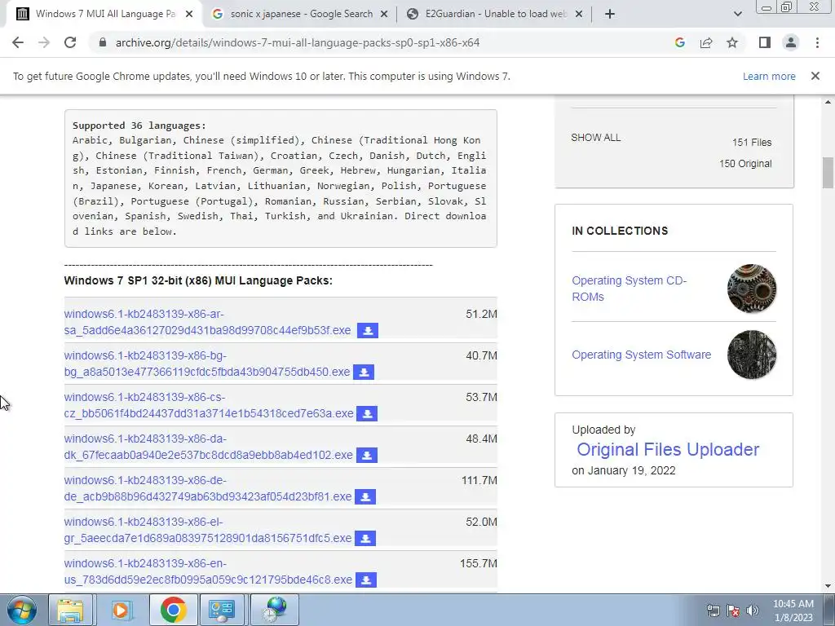
Task: Open the x86-bg-bg language pack file link
Action: pos(206,364)
